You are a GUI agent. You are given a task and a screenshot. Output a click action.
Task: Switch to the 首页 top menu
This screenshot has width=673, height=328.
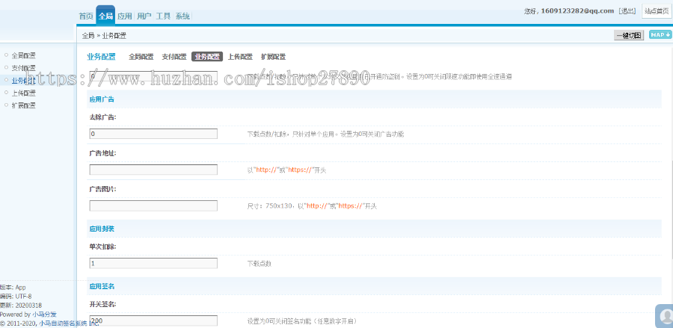pos(87,16)
